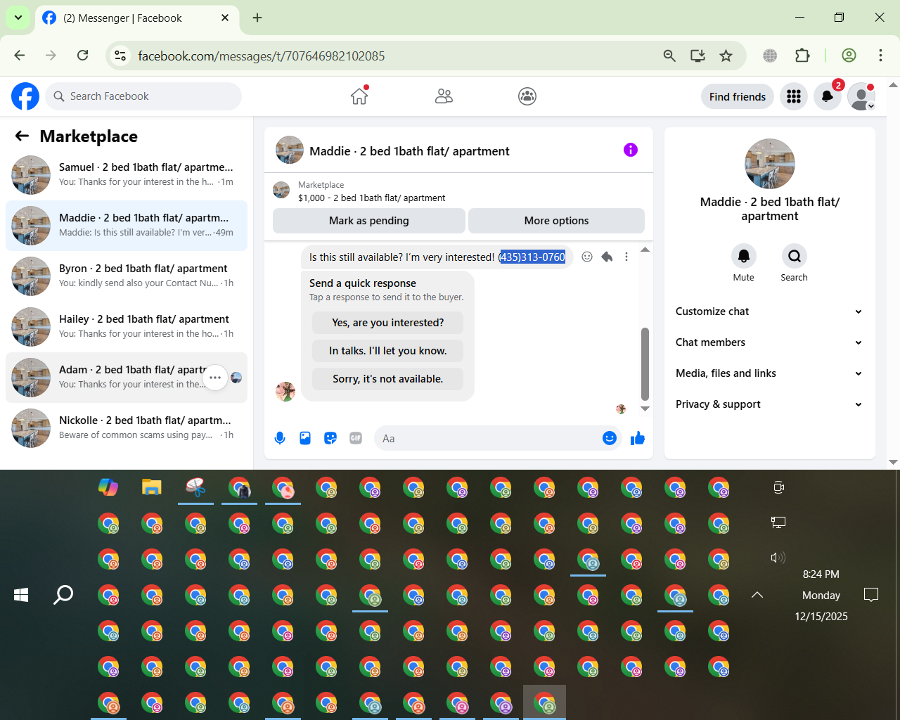Open the Friends icon in top navigation
The width and height of the screenshot is (900, 720).
444,96
